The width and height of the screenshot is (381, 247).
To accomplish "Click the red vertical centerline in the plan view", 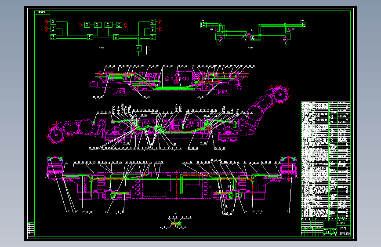I will tap(176, 185).
